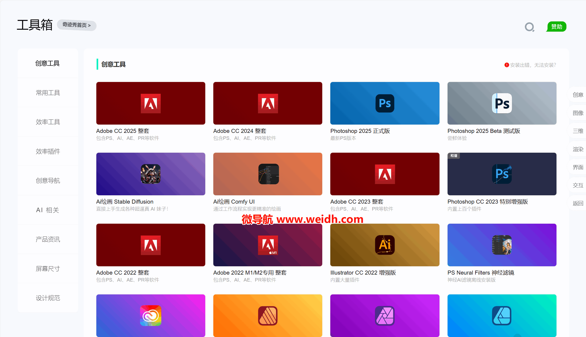
Task: Open the 奇迹秀首页 link
Action: click(77, 25)
